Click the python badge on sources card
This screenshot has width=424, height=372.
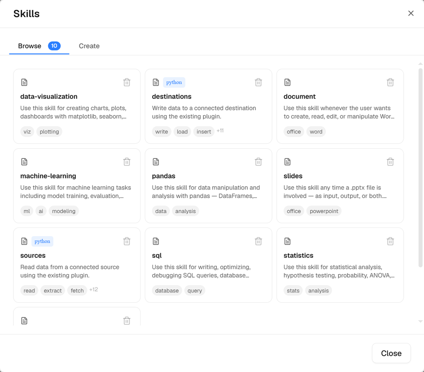point(42,241)
